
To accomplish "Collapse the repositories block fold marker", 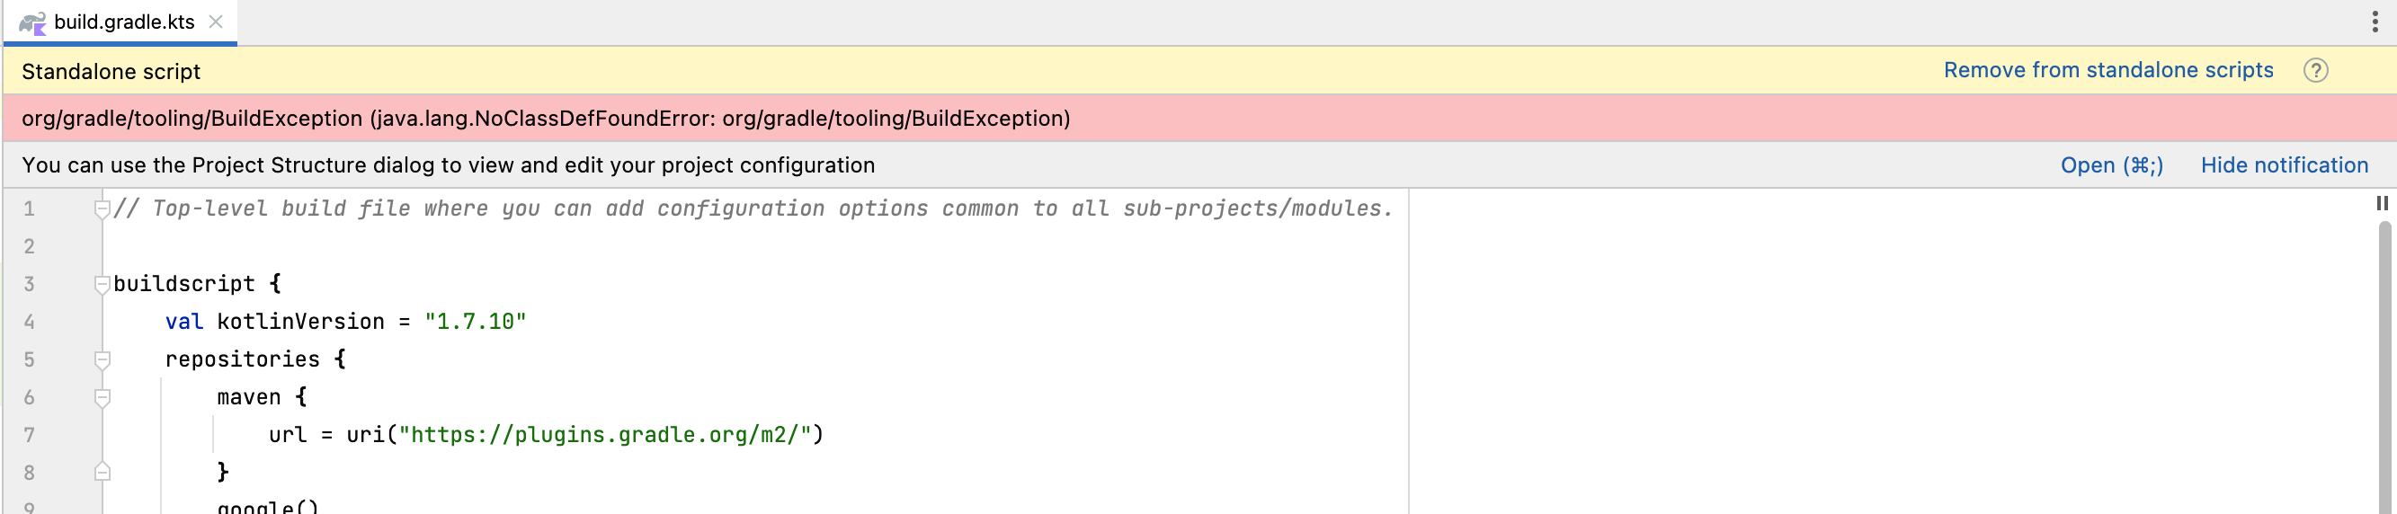I will point(102,359).
